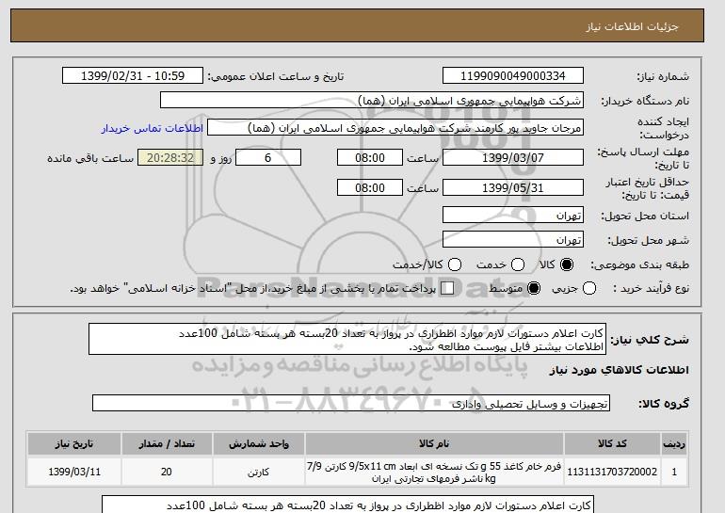Click the جزئیات اطلاعات نیاز header bar
Image resolution: width=725 pixels, height=513 pixels.
[x=357, y=25]
